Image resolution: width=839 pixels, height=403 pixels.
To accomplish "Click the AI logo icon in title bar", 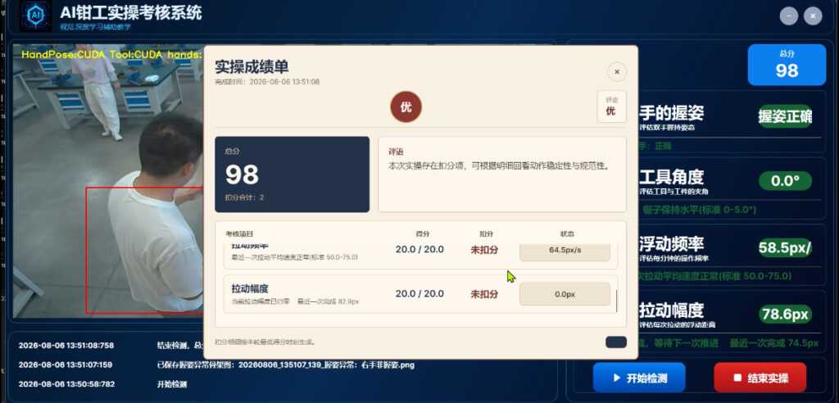I will [36, 16].
